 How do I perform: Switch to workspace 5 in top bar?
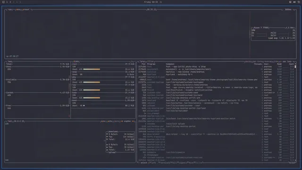coord(20,2)
